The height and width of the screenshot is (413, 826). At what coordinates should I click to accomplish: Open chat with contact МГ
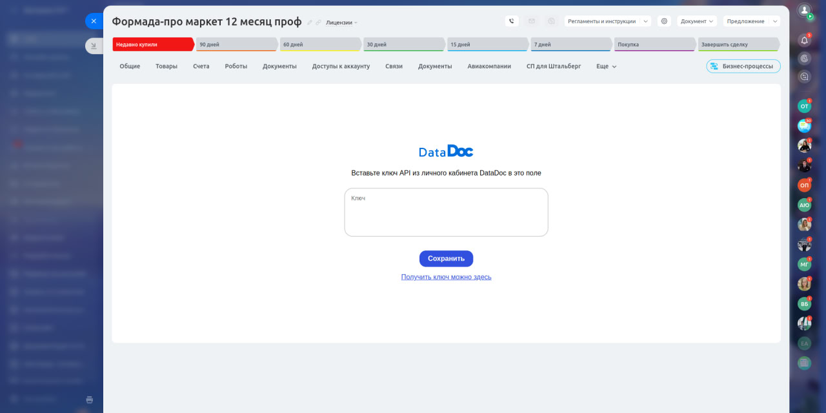[x=804, y=264]
